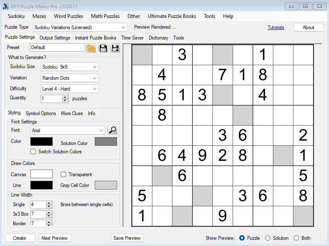The height and width of the screenshot is (246, 329).
Task: Click the save-as-new preset icon with plus
Action: click(x=115, y=48)
